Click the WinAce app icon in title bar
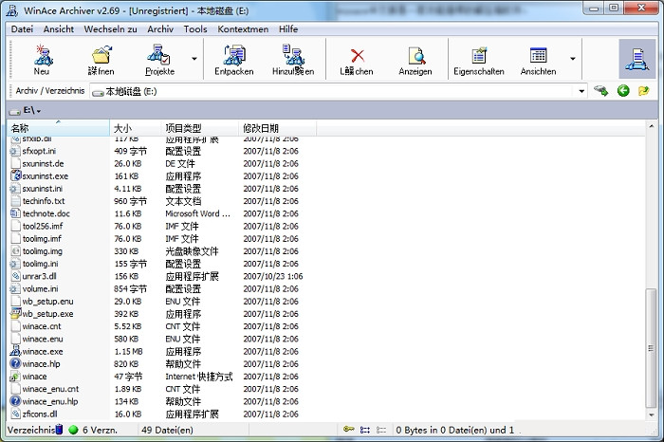664x442 pixels. click(11, 10)
